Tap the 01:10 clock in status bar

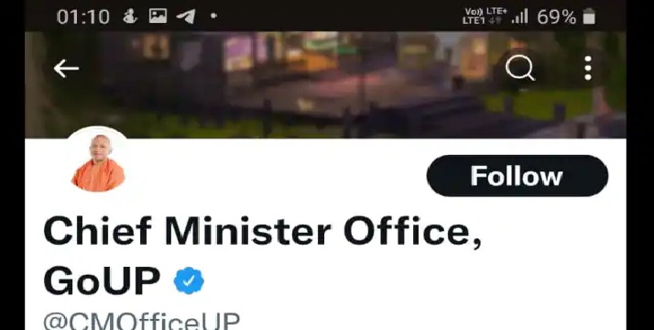[x=83, y=17]
